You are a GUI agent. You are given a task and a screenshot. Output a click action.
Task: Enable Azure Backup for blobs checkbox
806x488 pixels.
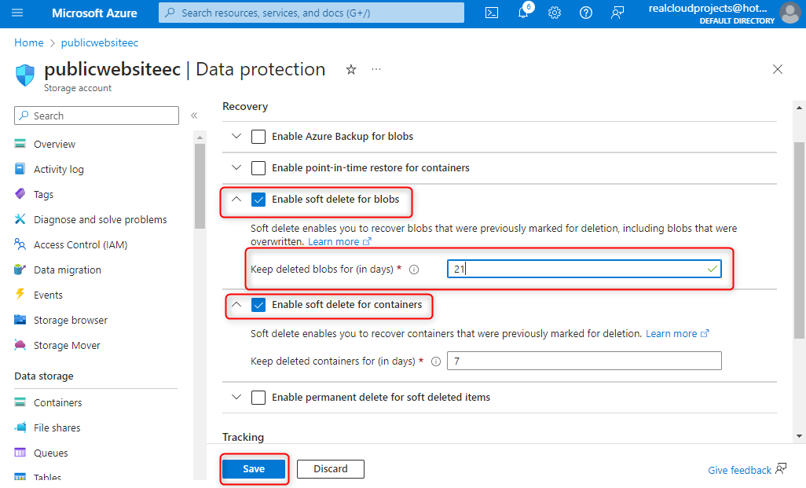[258, 137]
